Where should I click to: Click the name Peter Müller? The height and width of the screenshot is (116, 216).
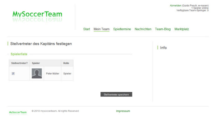click(x=53, y=74)
